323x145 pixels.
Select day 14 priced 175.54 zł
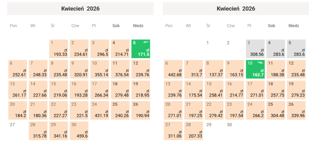tap(194, 90)
